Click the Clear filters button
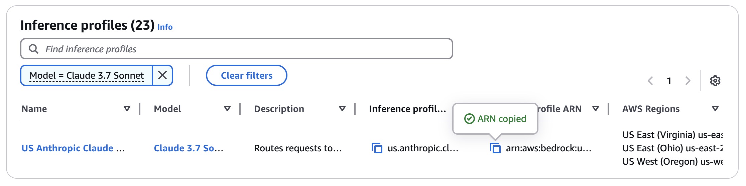The height and width of the screenshot is (186, 746). (247, 75)
